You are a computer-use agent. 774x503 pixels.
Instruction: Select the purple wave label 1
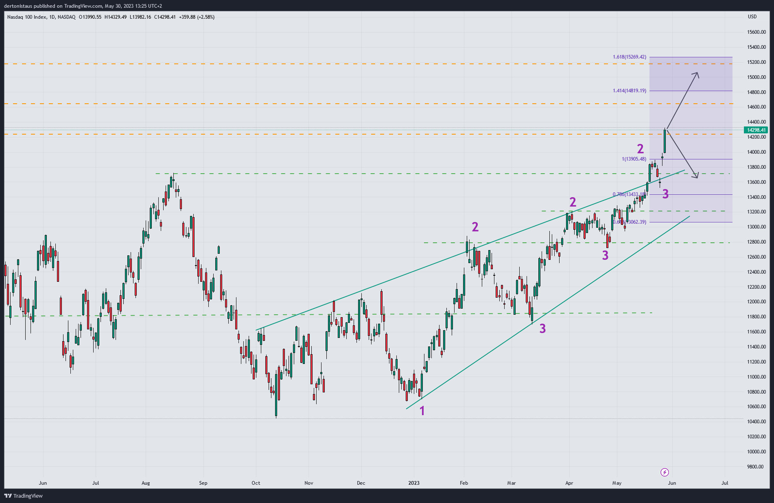tap(422, 411)
